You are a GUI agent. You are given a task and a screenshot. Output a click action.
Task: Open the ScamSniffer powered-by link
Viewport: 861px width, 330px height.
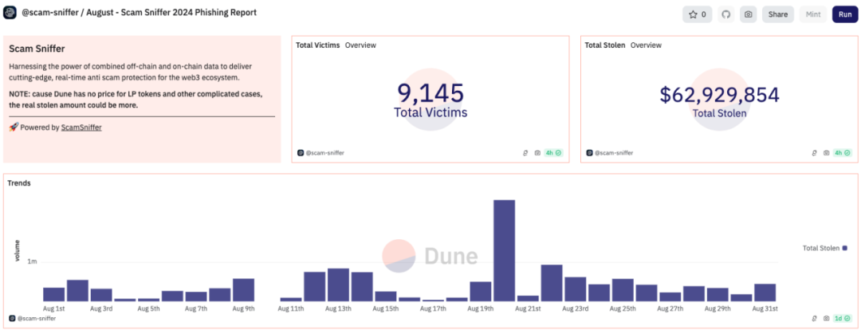pos(81,127)
